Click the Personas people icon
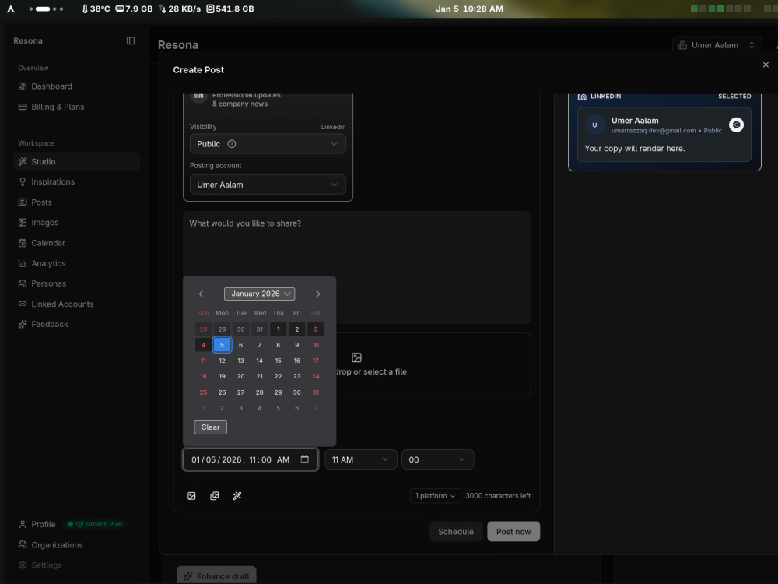The image size is (778, 584). tap(23, 283)
